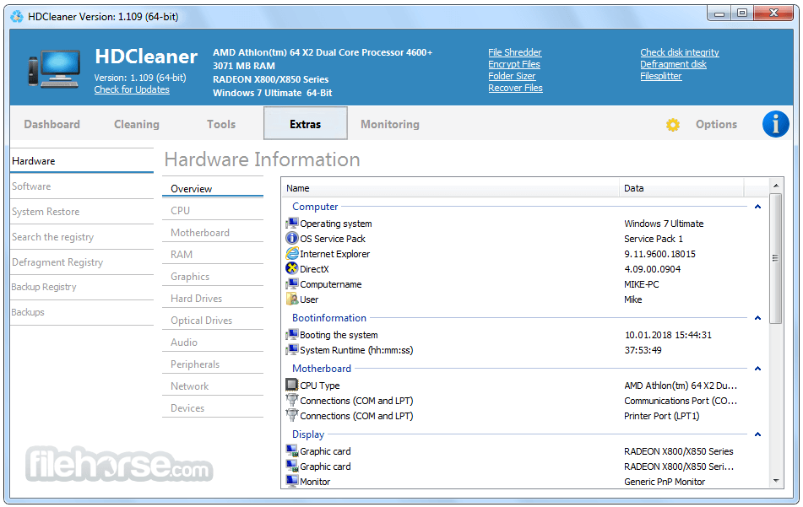Select the Optical Drives subcategory
Screen dimensions: 803x507
[213, 321]
